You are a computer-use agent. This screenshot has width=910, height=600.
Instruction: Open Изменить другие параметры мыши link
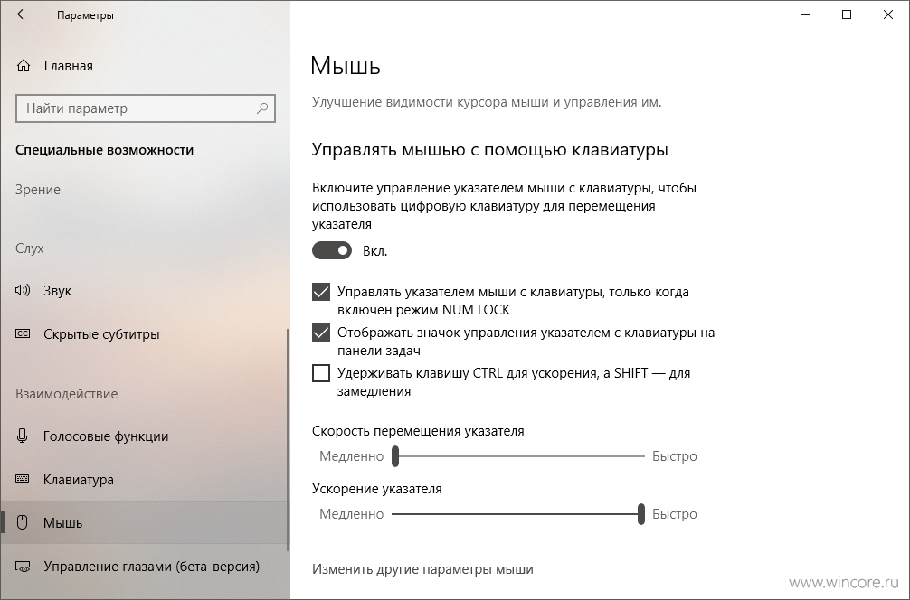(x=422, y=569)
